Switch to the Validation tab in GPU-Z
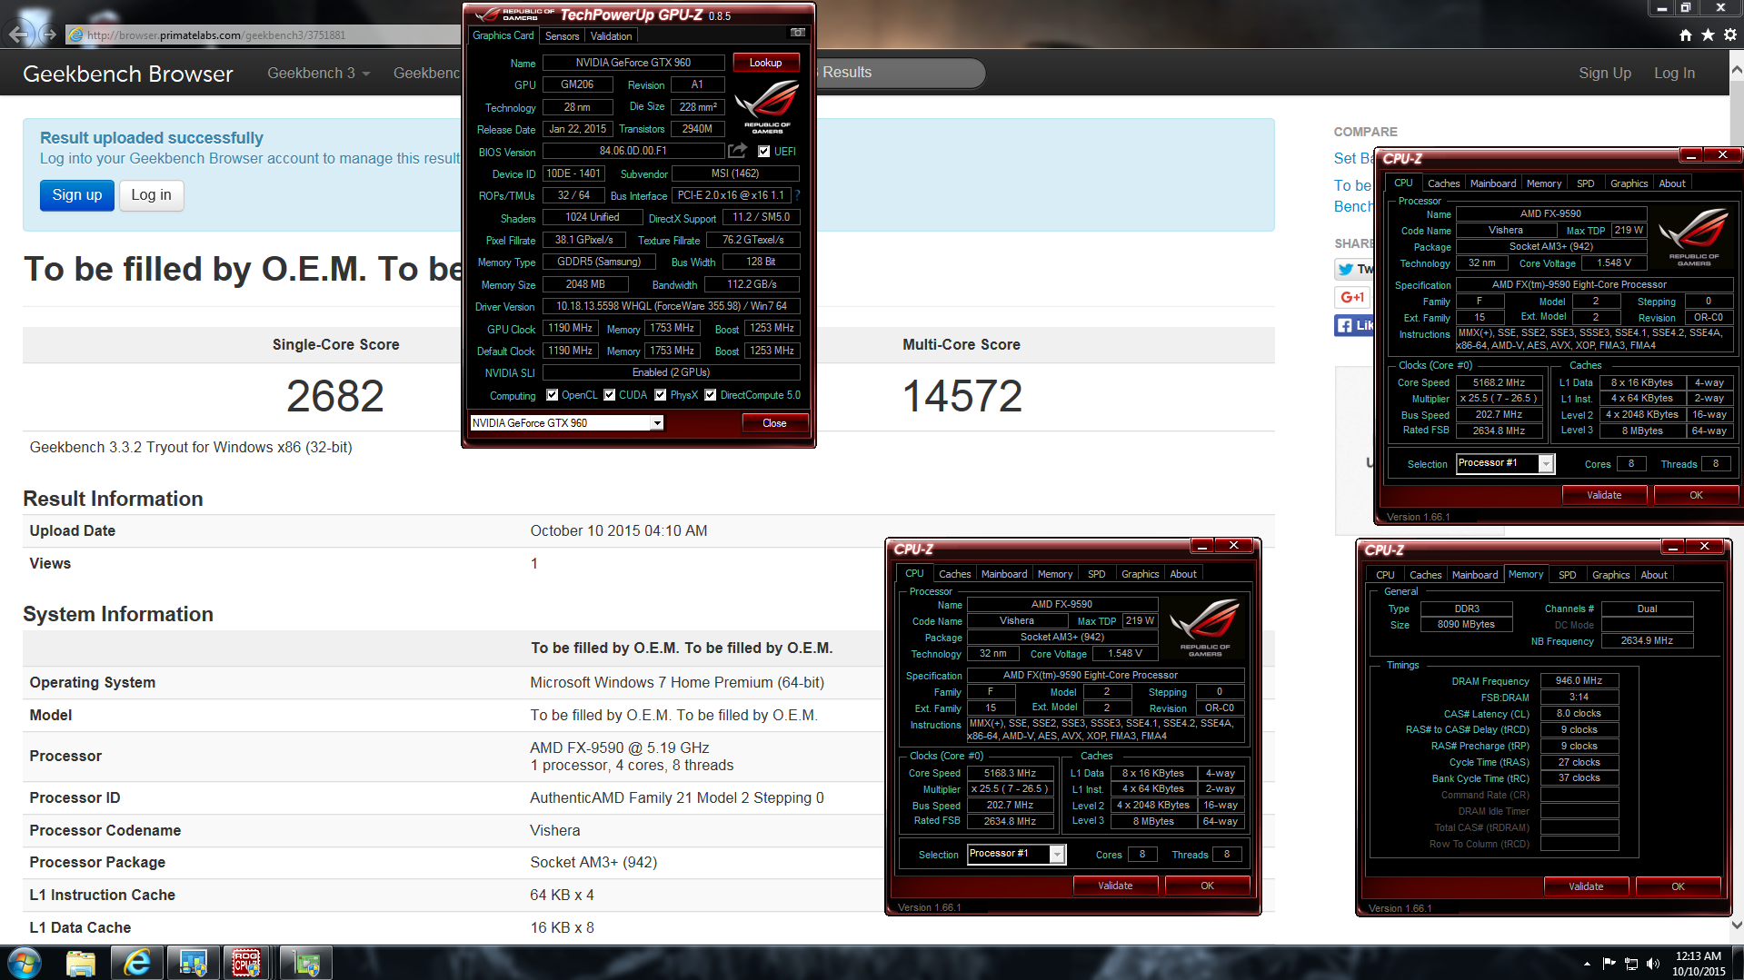The height and width of the screenshot is (980, 1744). point(611,36)
